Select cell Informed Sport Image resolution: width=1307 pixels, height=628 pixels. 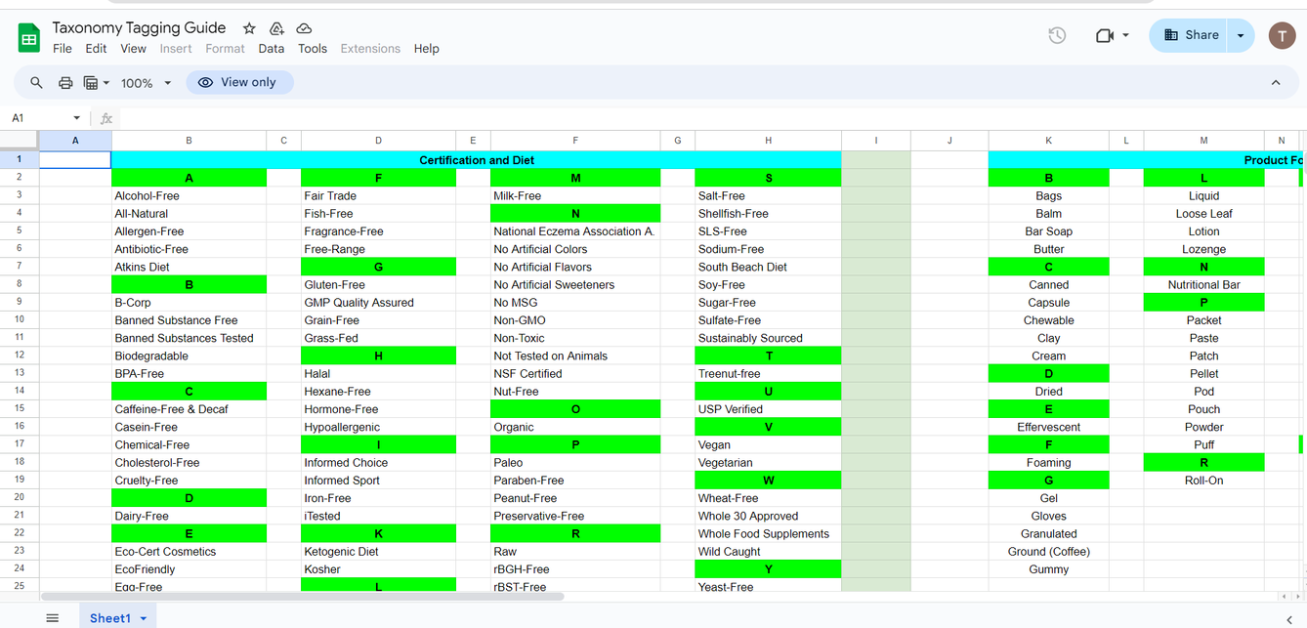click(x=378, y=480)
